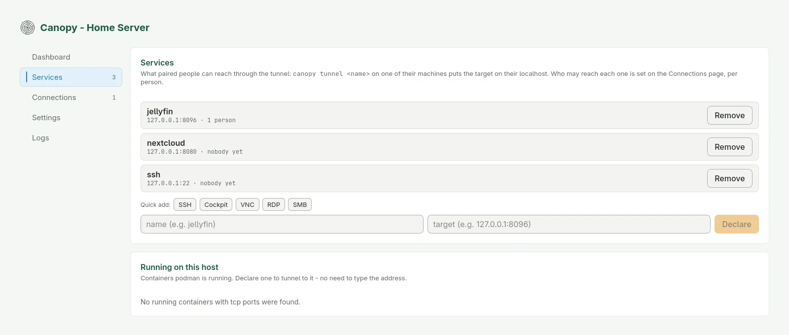Viewport: 789px width, 335px height.
Task: Click the 'No running containers' message
Action: [x=220, y=302]
